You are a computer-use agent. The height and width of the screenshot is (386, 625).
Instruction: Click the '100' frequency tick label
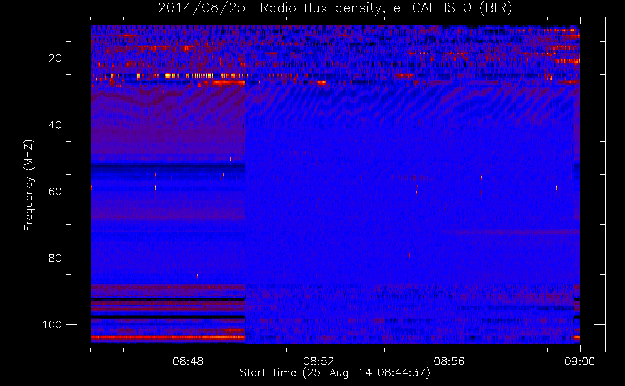53,325
